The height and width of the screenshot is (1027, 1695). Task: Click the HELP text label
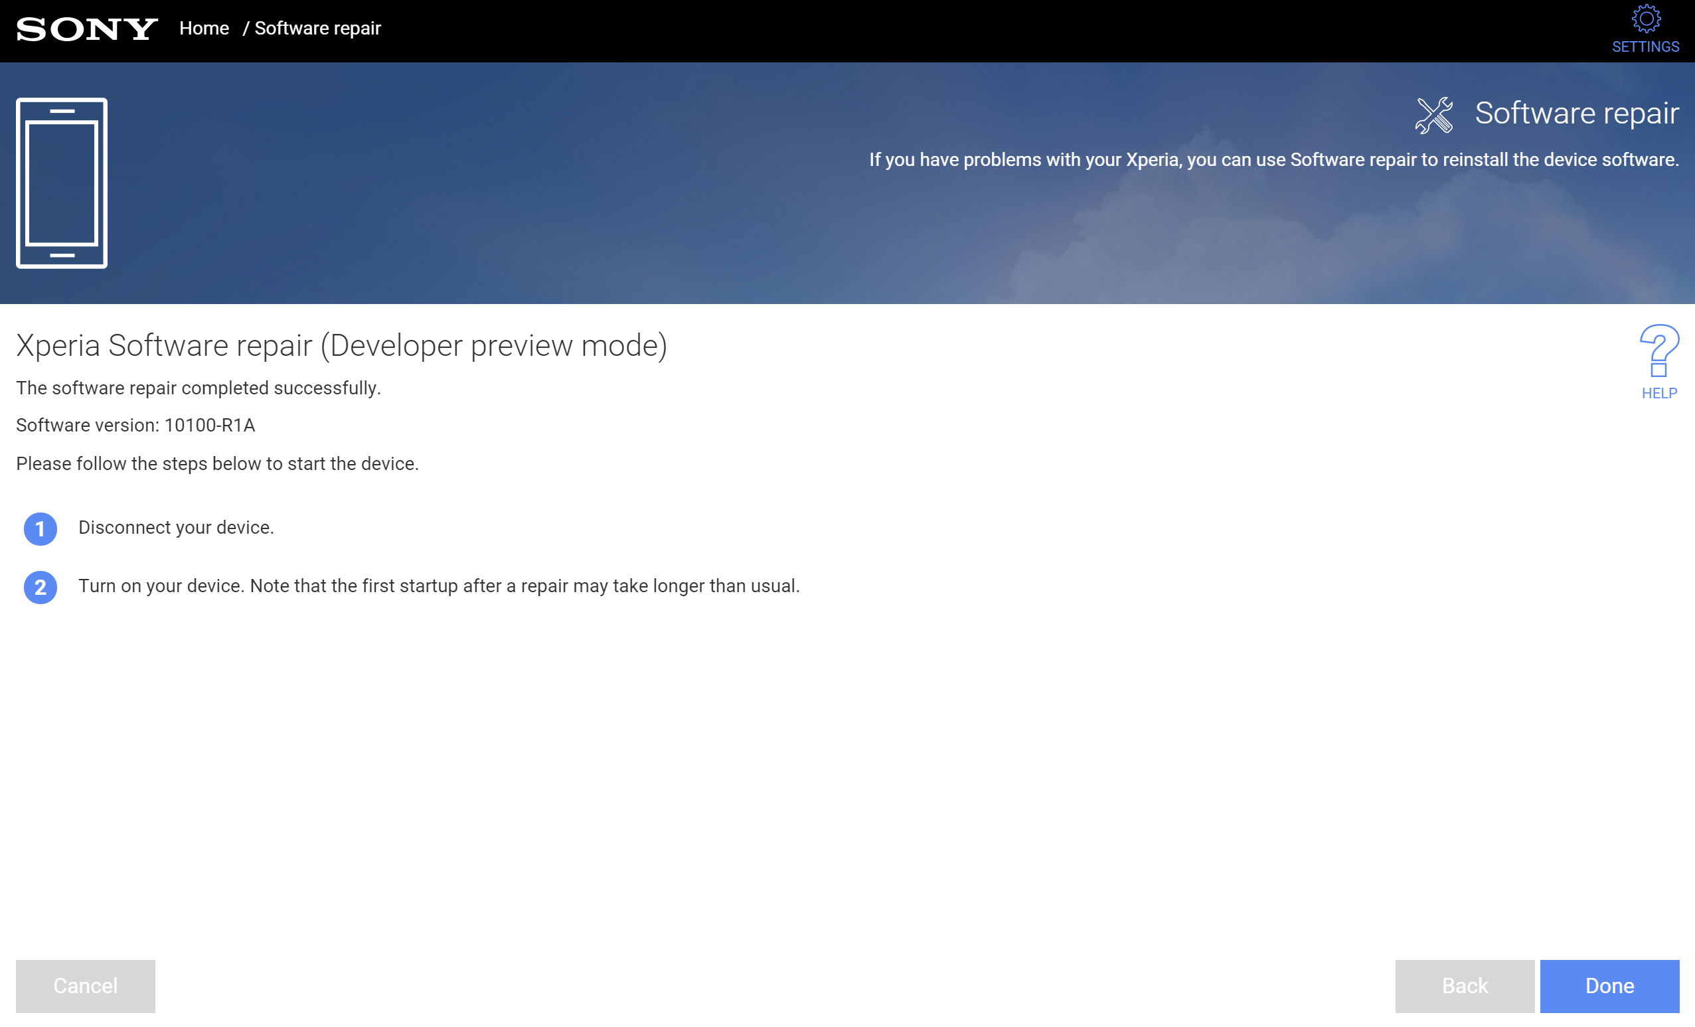[x=1658, y=393]
